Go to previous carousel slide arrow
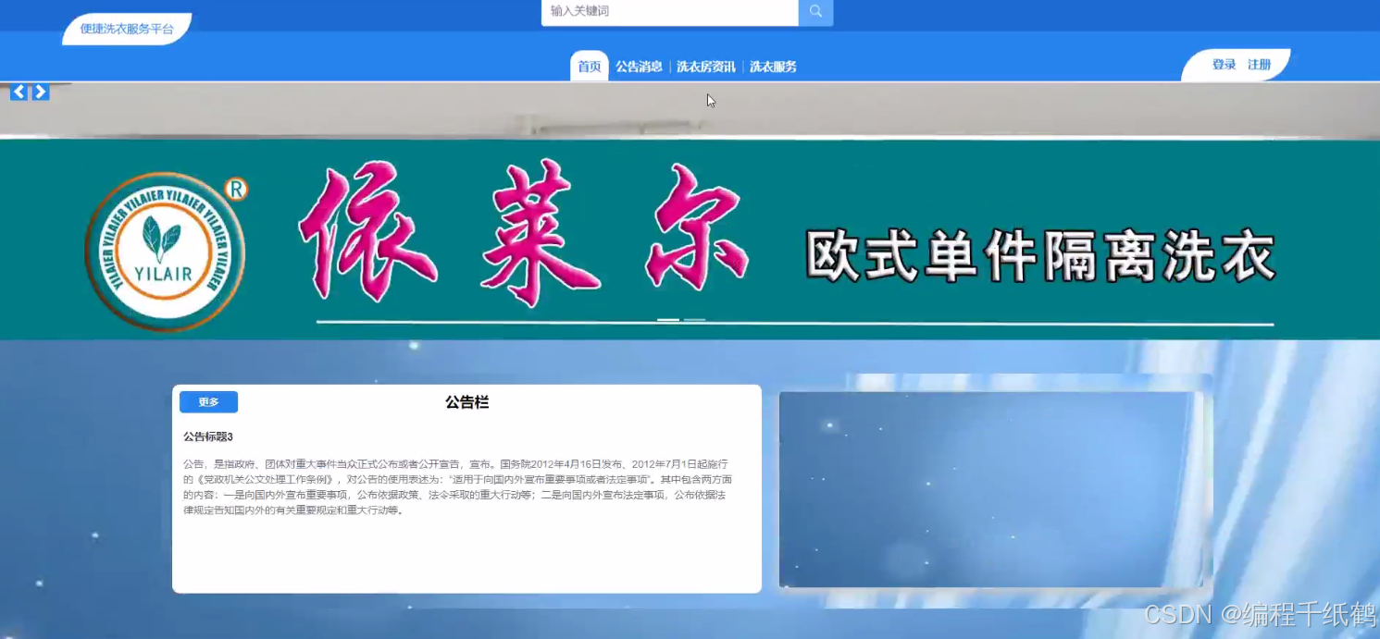The width and height of the screenshot is (1380, 639). tap(19, 92)
